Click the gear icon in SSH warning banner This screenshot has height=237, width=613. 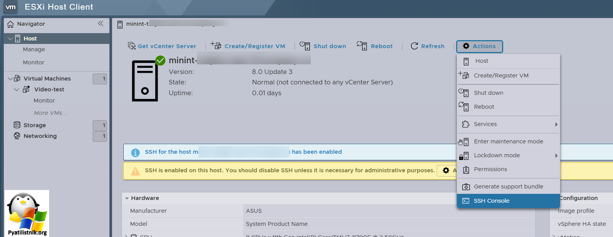[446, 170]
